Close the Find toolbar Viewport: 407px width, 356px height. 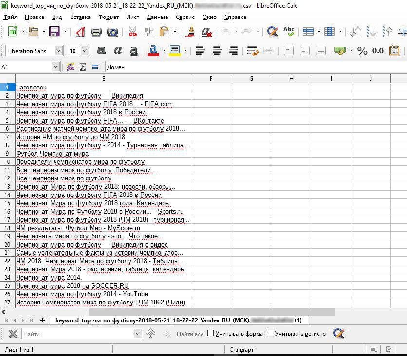click(13, 334)
